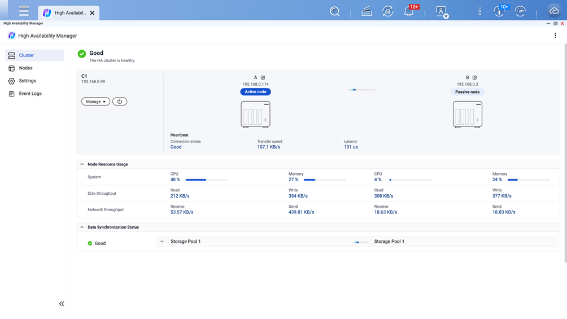Open the Manage dropdown
The image size is (567, 319).
95,102
